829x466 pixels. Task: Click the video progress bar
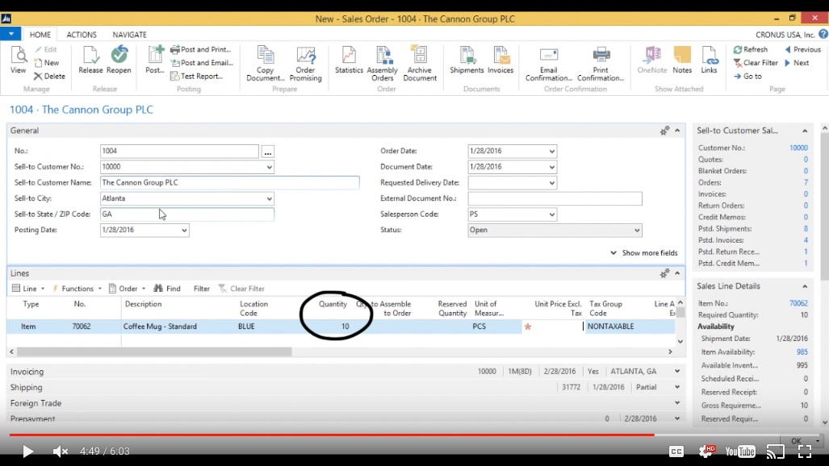point(414,435)
